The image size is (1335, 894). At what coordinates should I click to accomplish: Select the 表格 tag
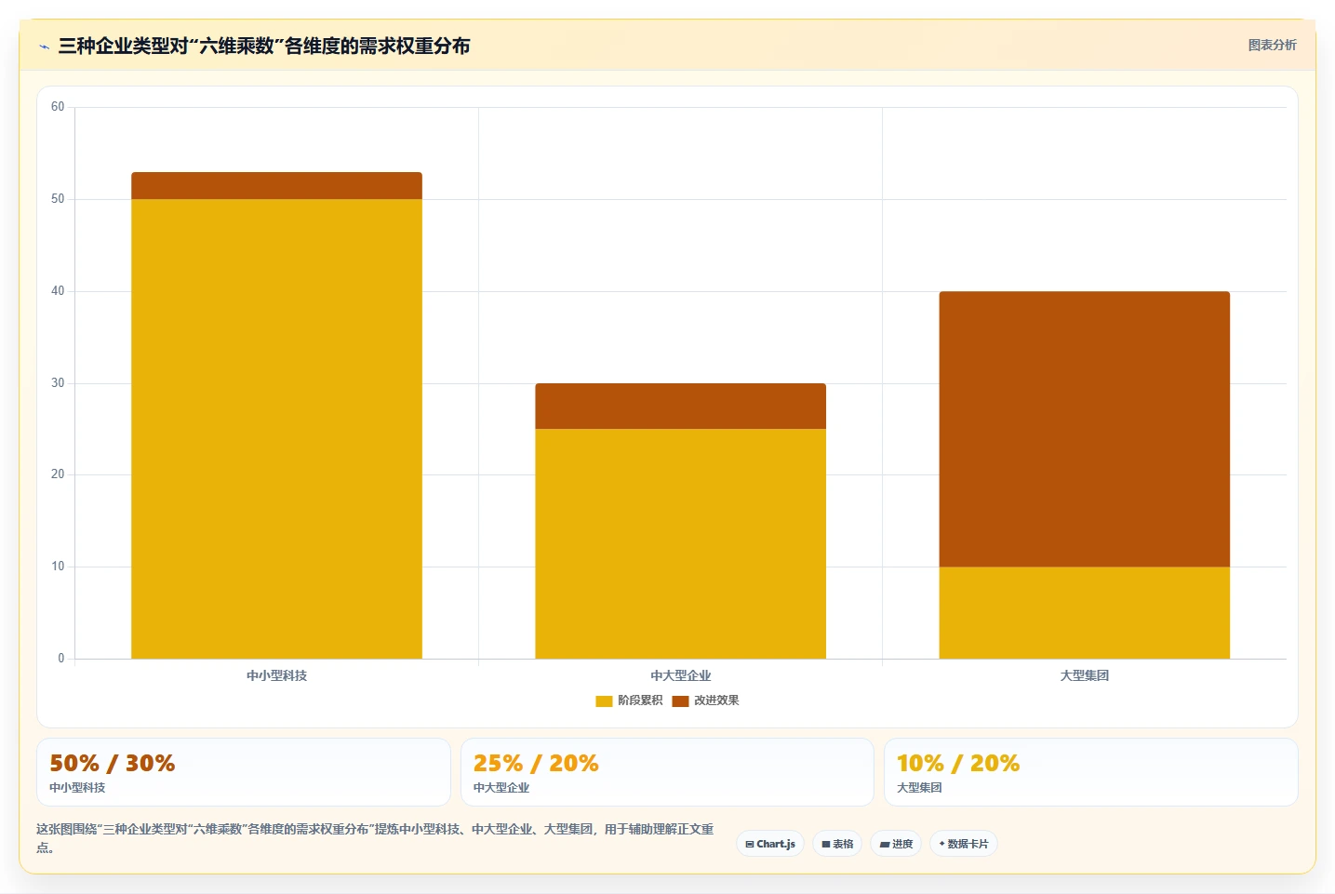click(837, 844)
